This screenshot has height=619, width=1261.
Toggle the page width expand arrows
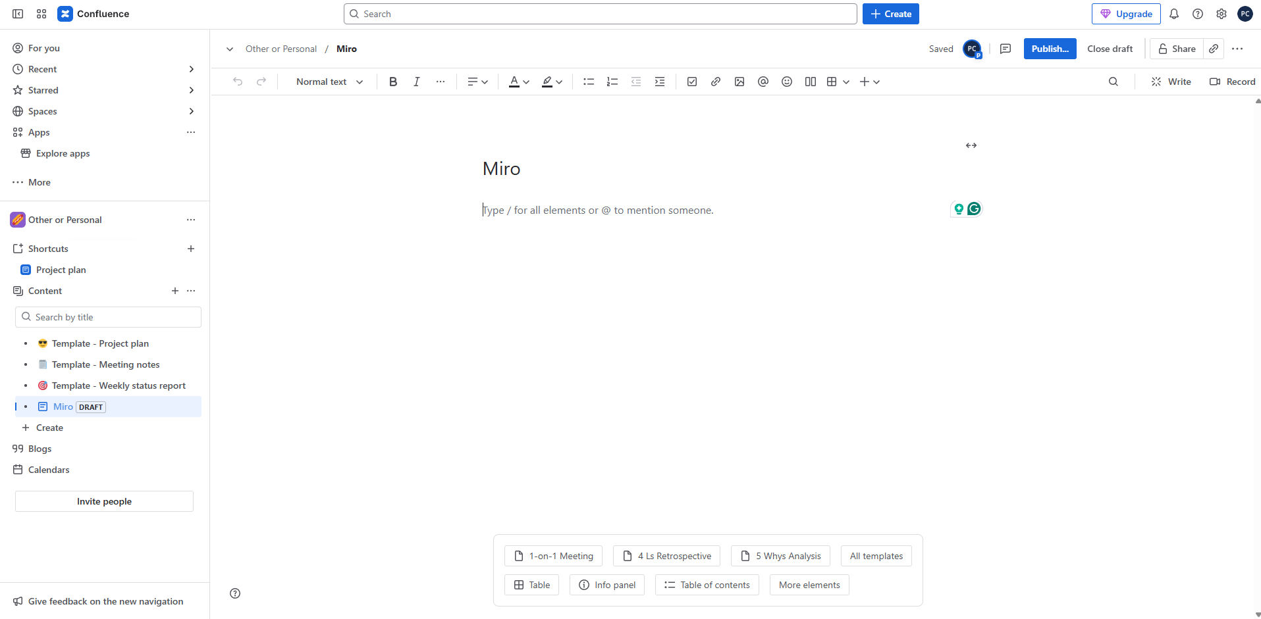coord(971,145)
